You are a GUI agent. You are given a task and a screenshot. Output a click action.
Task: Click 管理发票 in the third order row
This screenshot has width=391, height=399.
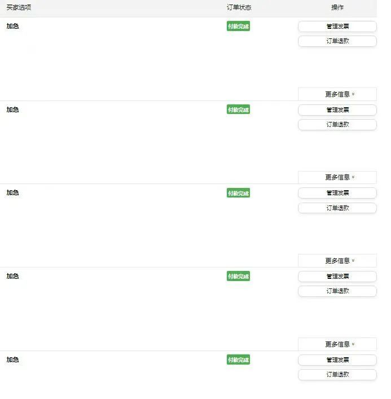point(337,193)
